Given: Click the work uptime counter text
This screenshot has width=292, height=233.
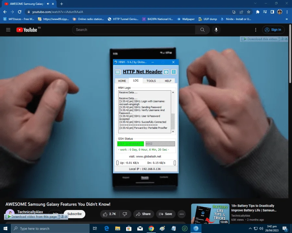Looking at the screenshot, I should pyautogui.click(x=144, y=150).
